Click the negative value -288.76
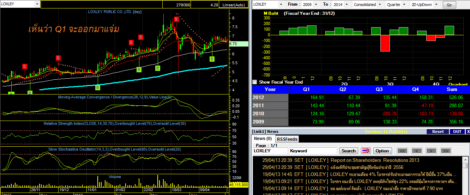 click(x=388, y=114)
